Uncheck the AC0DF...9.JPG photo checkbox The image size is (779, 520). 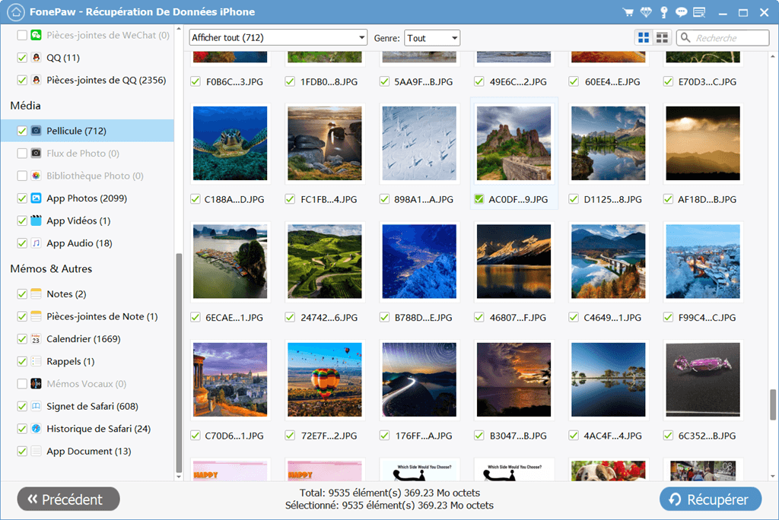pos(479,199)
